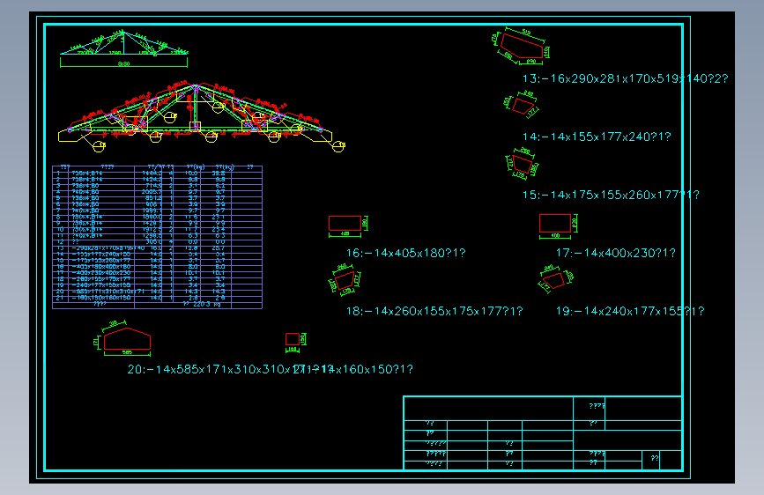
Task: Click the 400 dimension under the plate 17 rectangle
Action: point(555,236)
